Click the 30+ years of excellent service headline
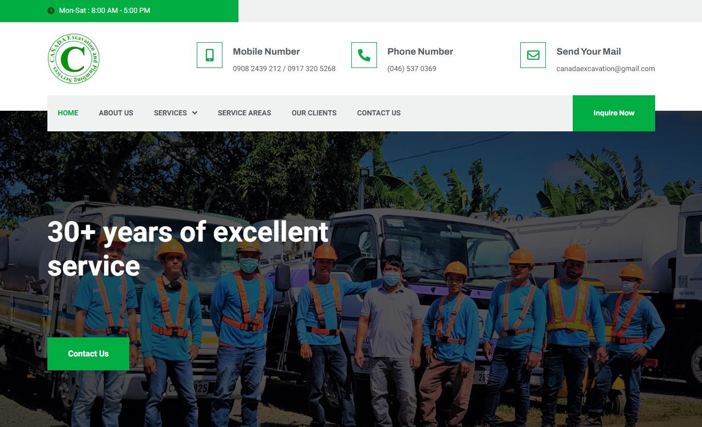 [188, 249]
